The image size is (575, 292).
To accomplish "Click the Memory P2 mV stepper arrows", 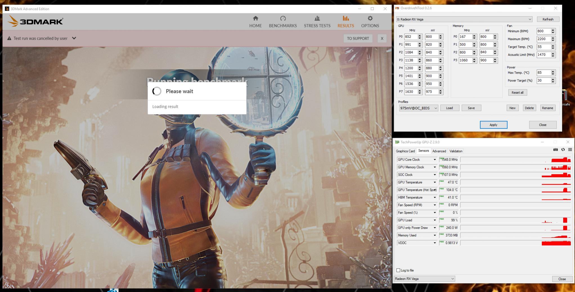I will (x=495, y=53).
